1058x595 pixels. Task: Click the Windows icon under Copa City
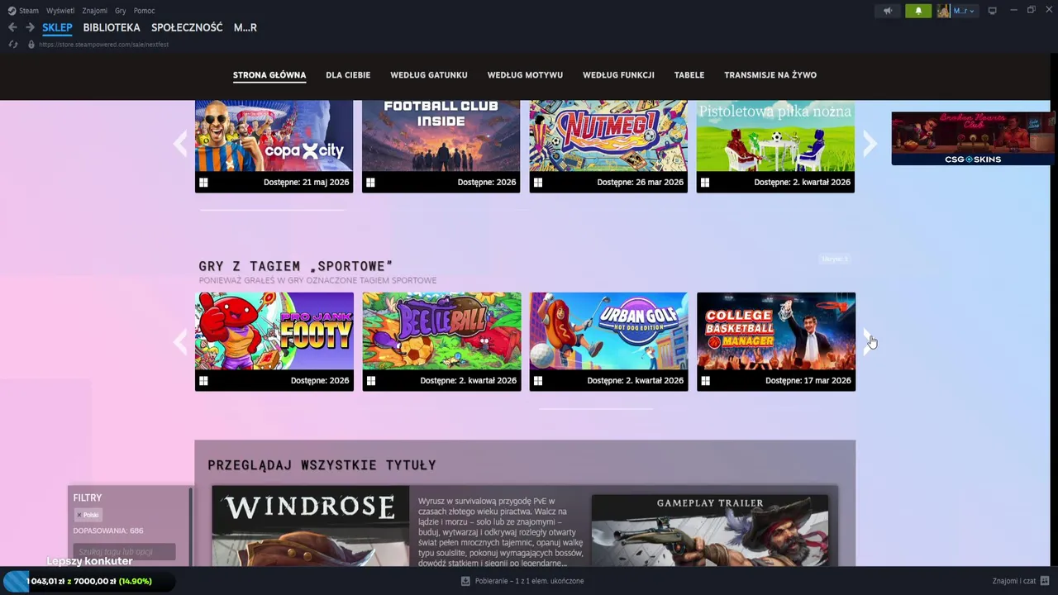tap(203, 183)
